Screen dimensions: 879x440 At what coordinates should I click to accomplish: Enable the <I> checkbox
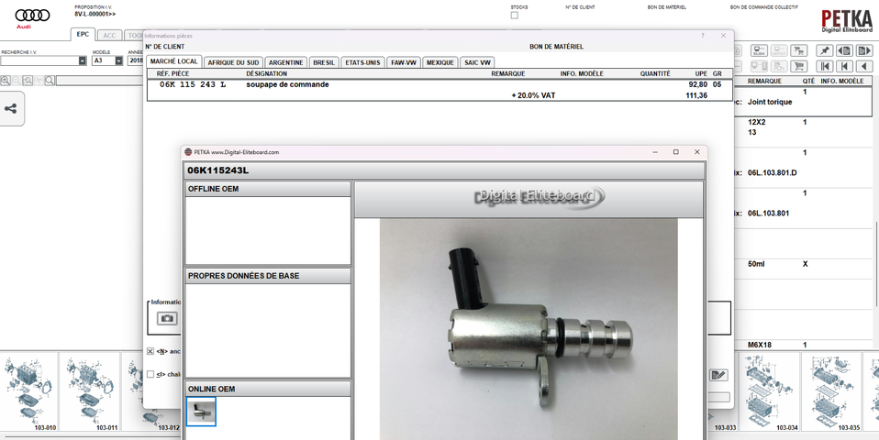(x=150, y=374)
